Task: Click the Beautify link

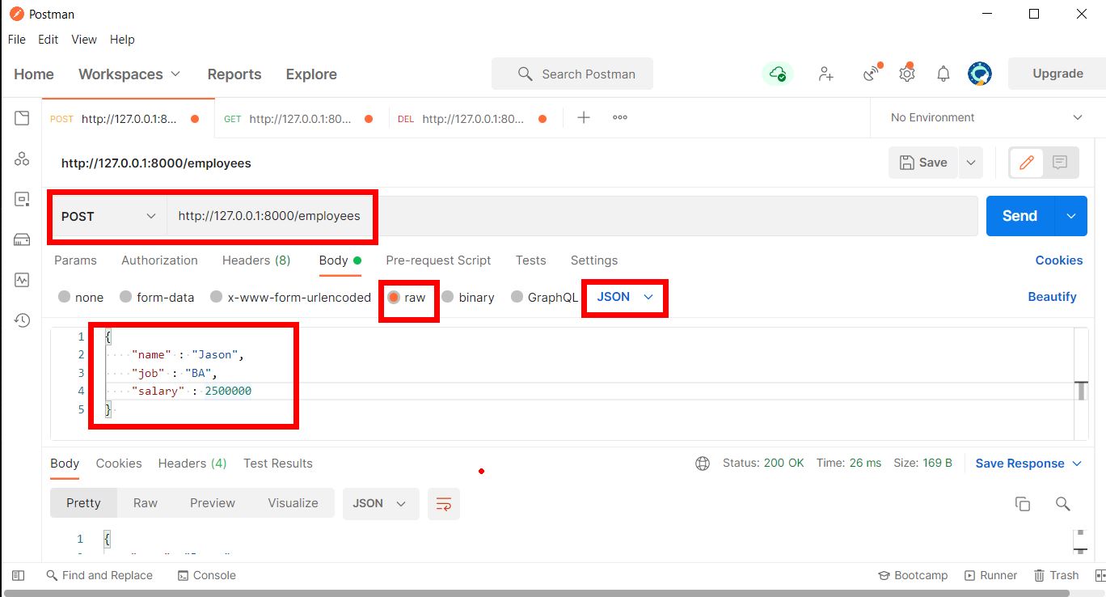Action: click(1052, 297)
